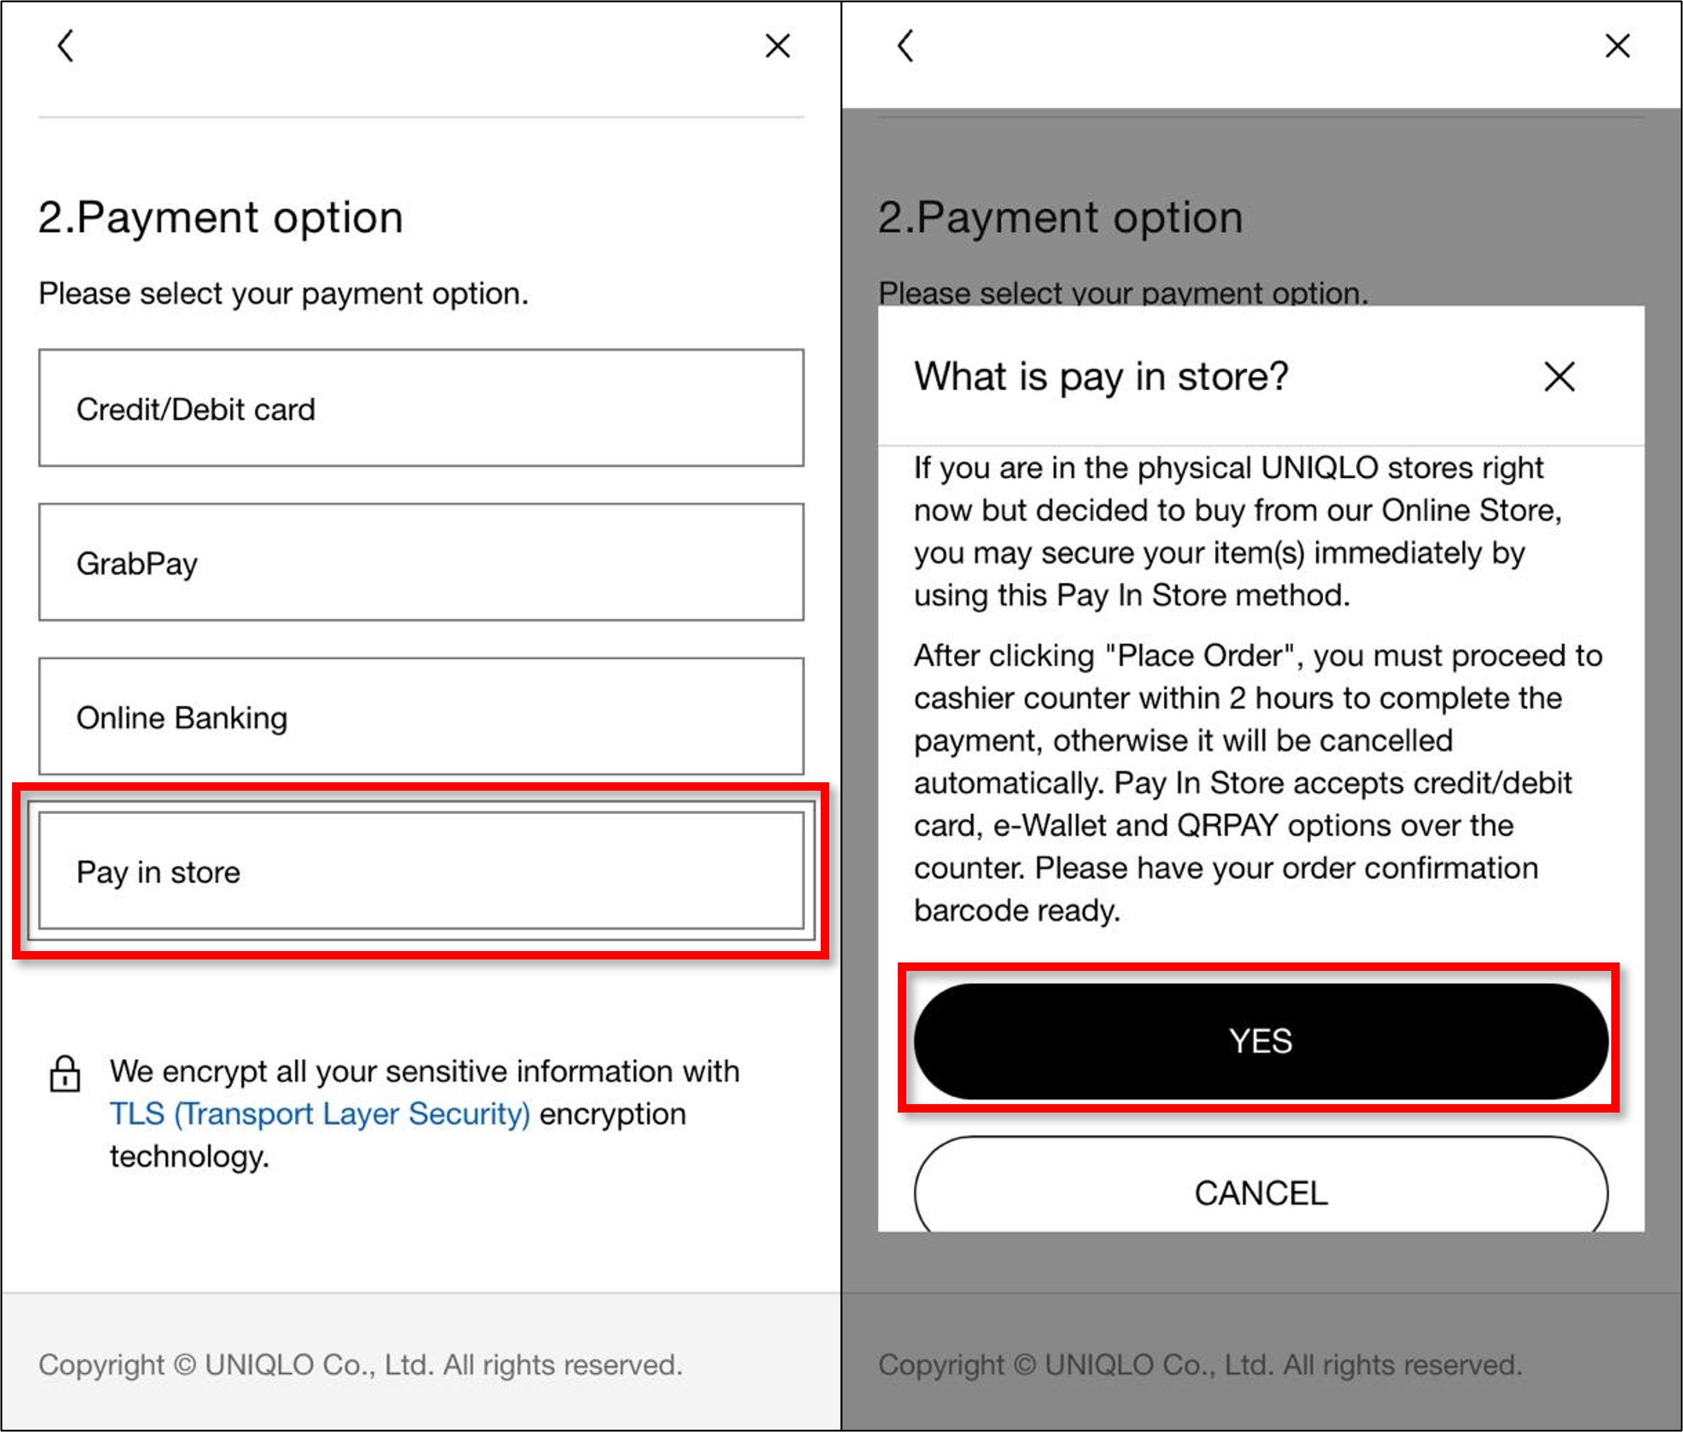Viewport: 1683px width, 1432px height.
Task: Click paragraph starting 'After clicking Place Order'
Action: click(1258, 782)
